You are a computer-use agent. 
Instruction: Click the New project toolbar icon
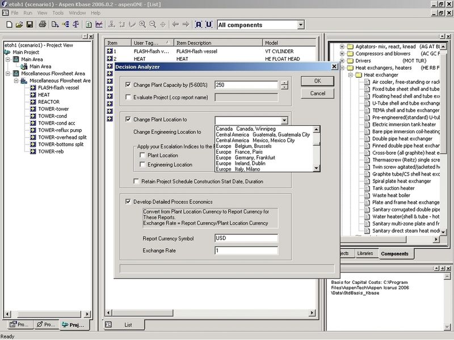9,25
